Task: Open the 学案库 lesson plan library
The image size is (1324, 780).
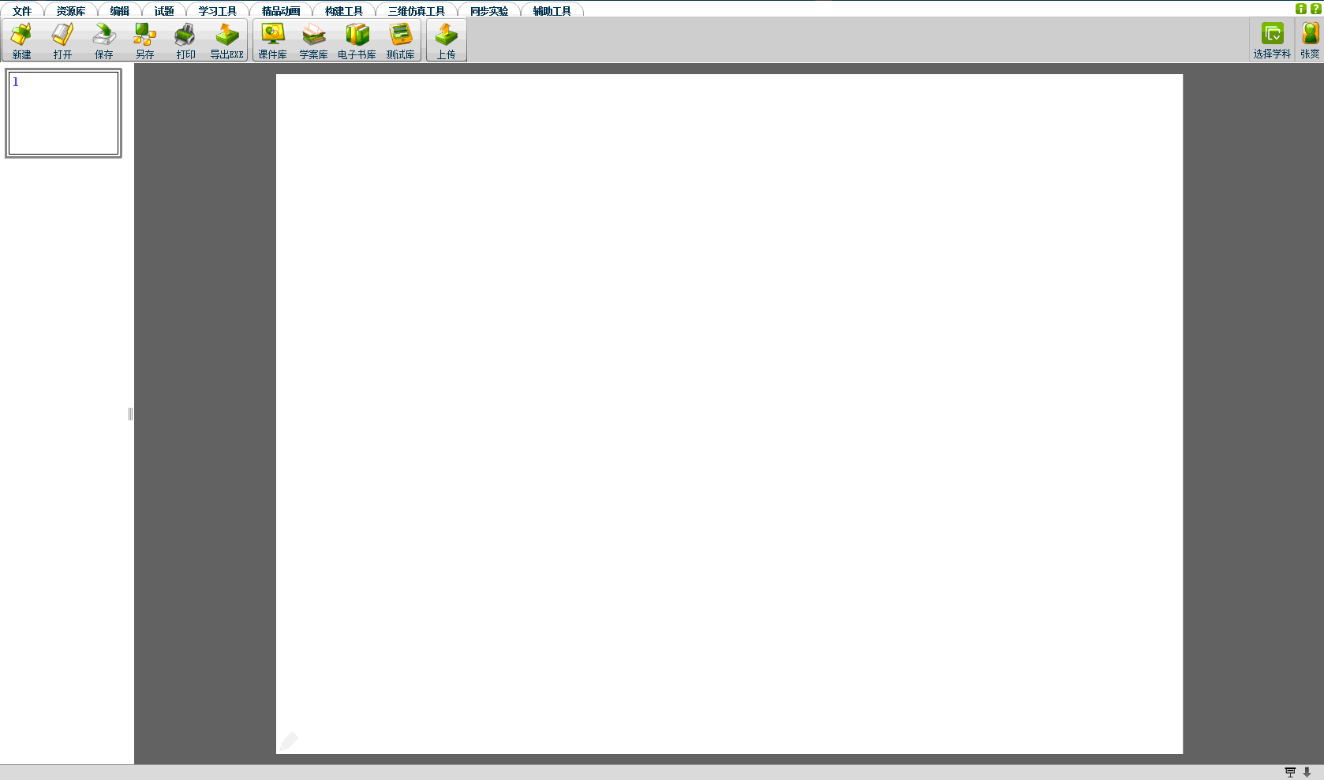Action: point(313,40)
